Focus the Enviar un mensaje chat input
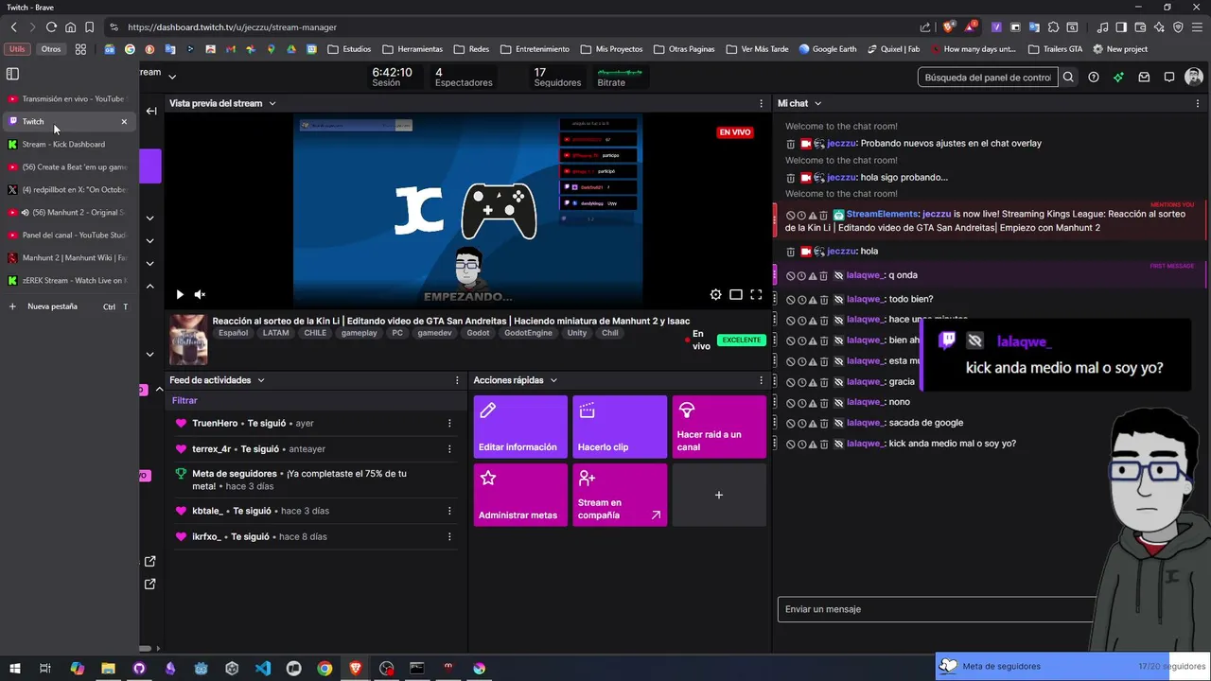This screenshot has height=681, width=1211. pos(937,609)
